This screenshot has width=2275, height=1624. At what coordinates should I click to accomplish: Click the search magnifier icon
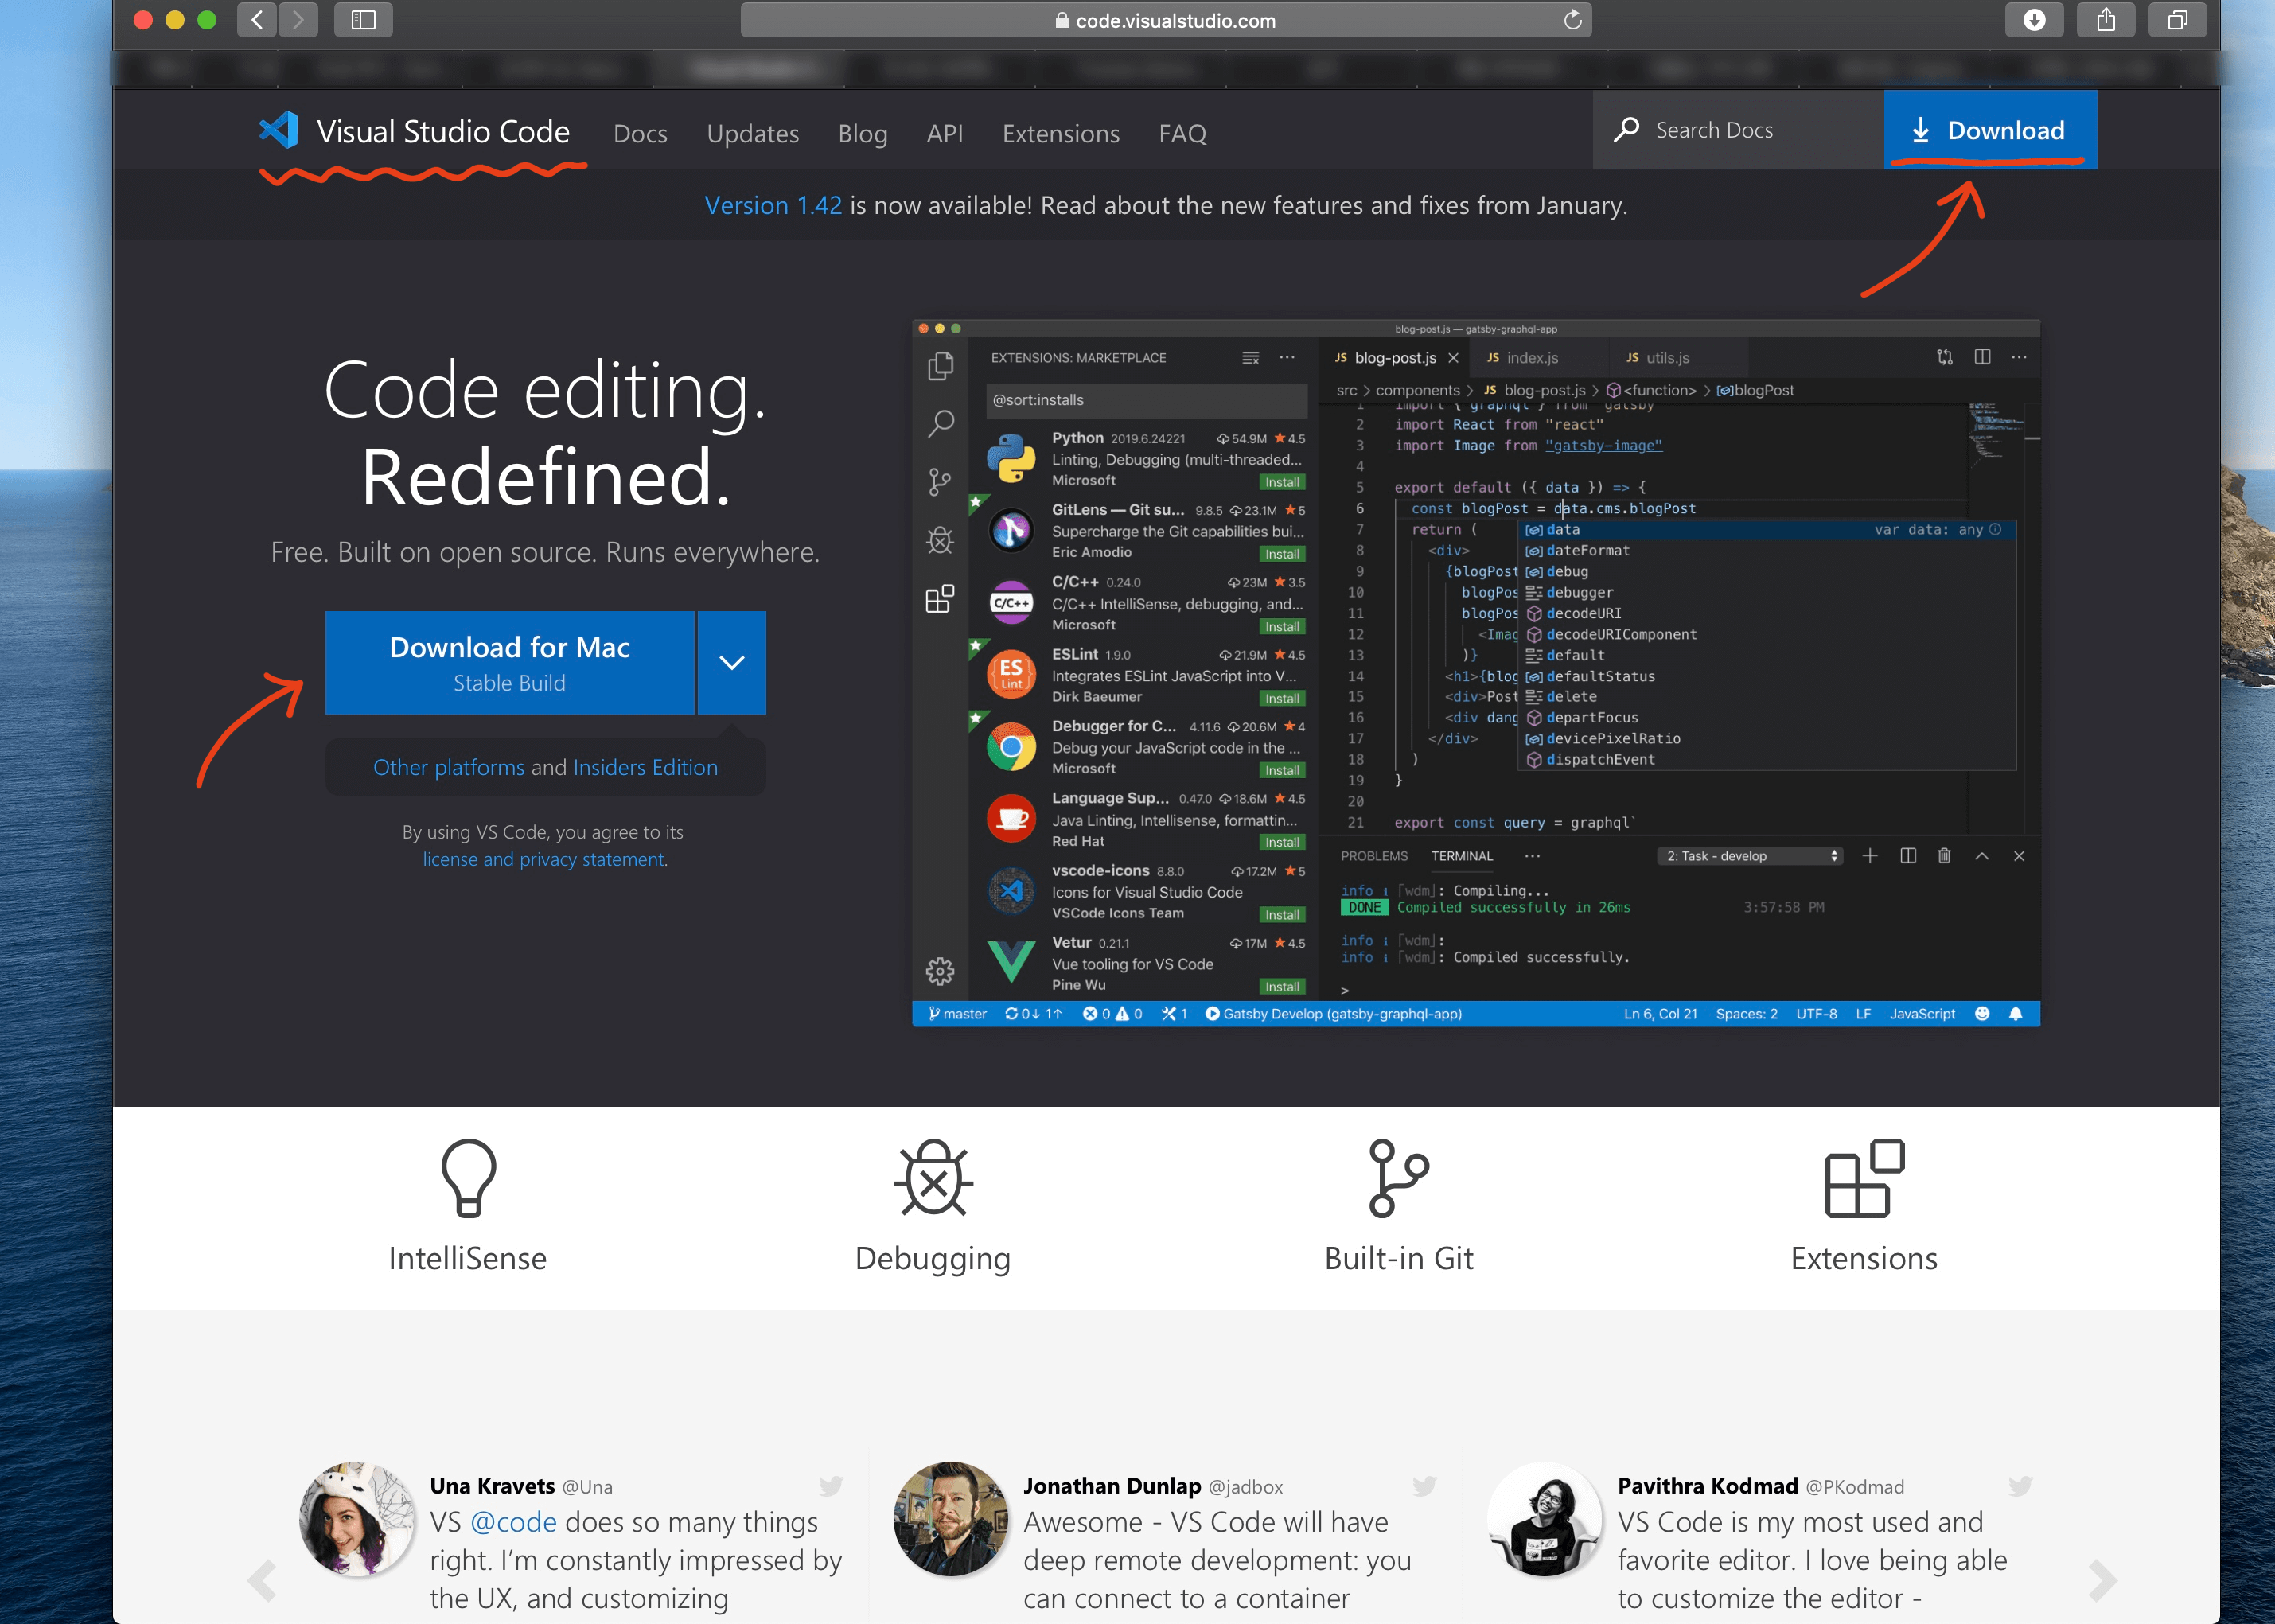pos(1626,130)
